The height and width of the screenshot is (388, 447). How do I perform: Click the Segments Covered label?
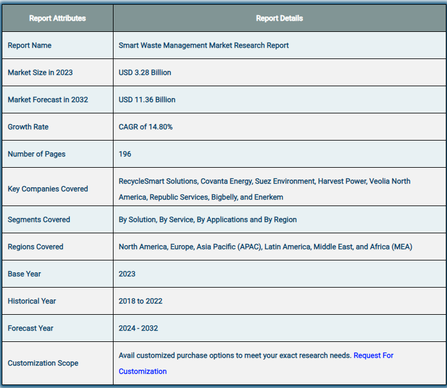39,220
